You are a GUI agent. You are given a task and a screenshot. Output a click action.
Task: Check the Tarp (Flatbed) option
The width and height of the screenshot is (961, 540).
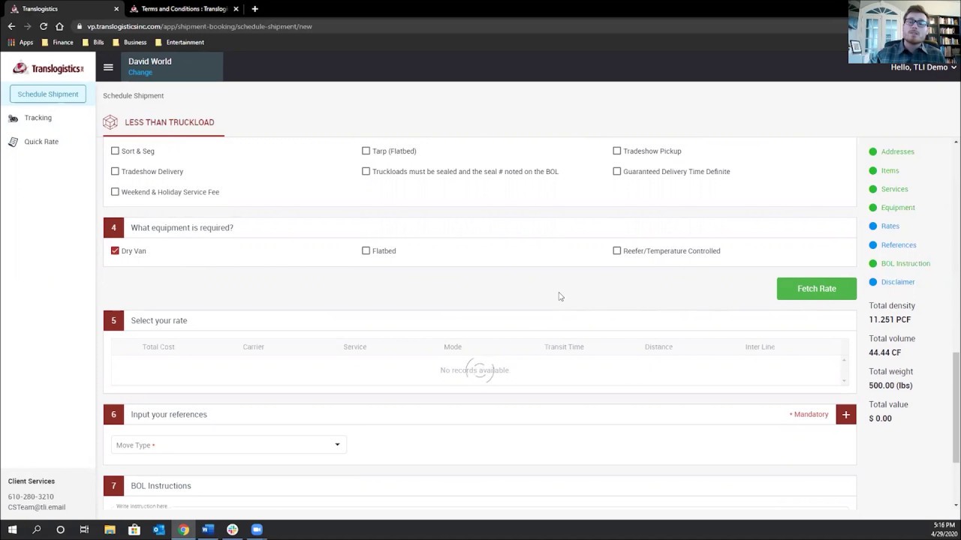coord(366,151)
